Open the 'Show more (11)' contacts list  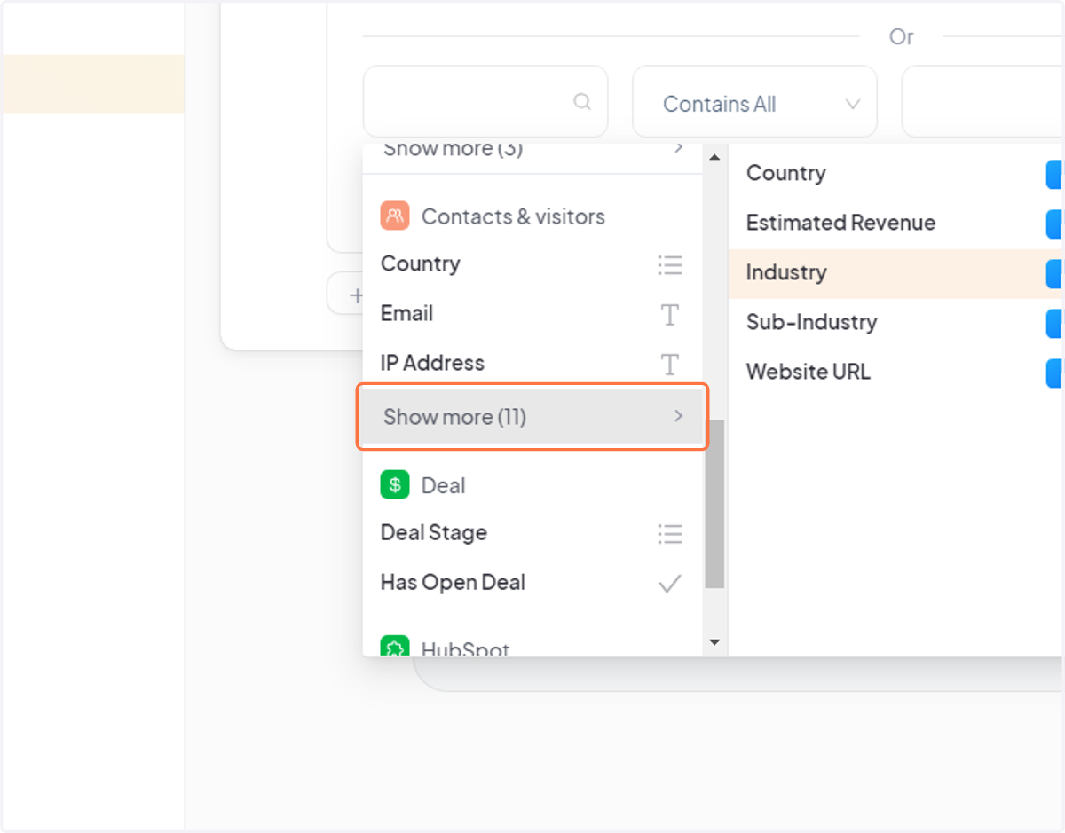(x=532, y=416)
